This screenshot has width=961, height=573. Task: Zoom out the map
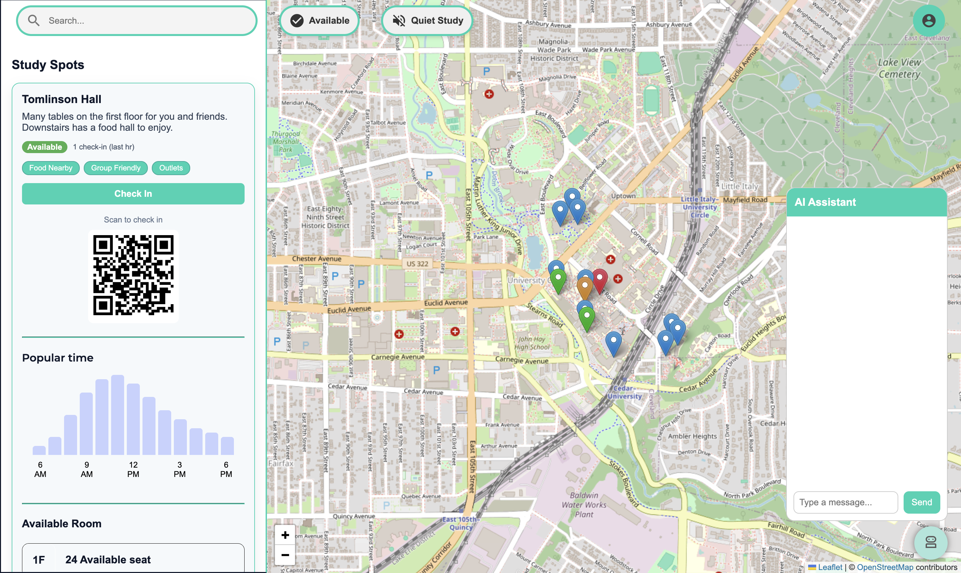point(285,555)
